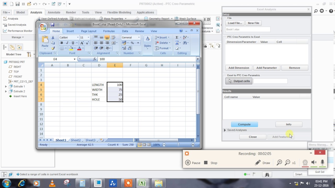
Task: Click the Insert Function fx icon
Action: [95, 59]
